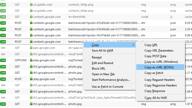The height and width of the screenshot is (108, 192).
Task: Click the lock icon beside apis.google.com
Action: coord(32,48)
